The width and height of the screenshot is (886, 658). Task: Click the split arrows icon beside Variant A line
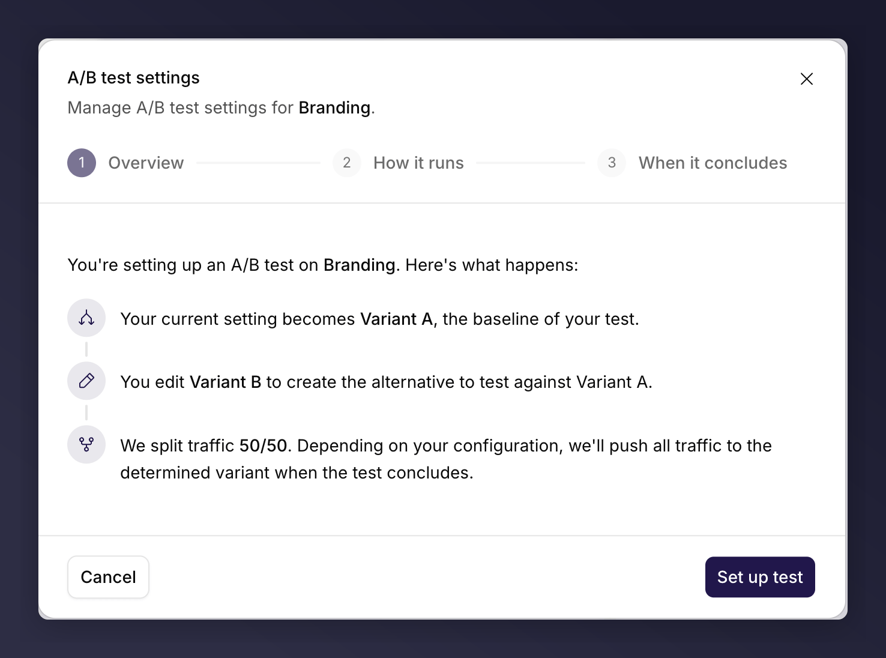[x=86, y=318]
